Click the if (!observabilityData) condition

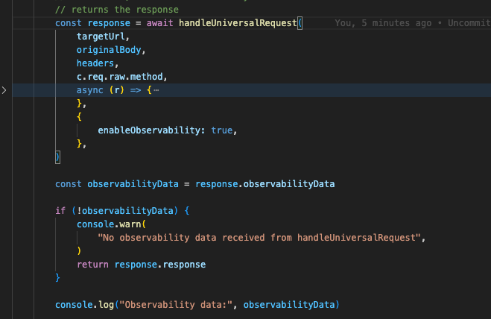pos(124,211)
